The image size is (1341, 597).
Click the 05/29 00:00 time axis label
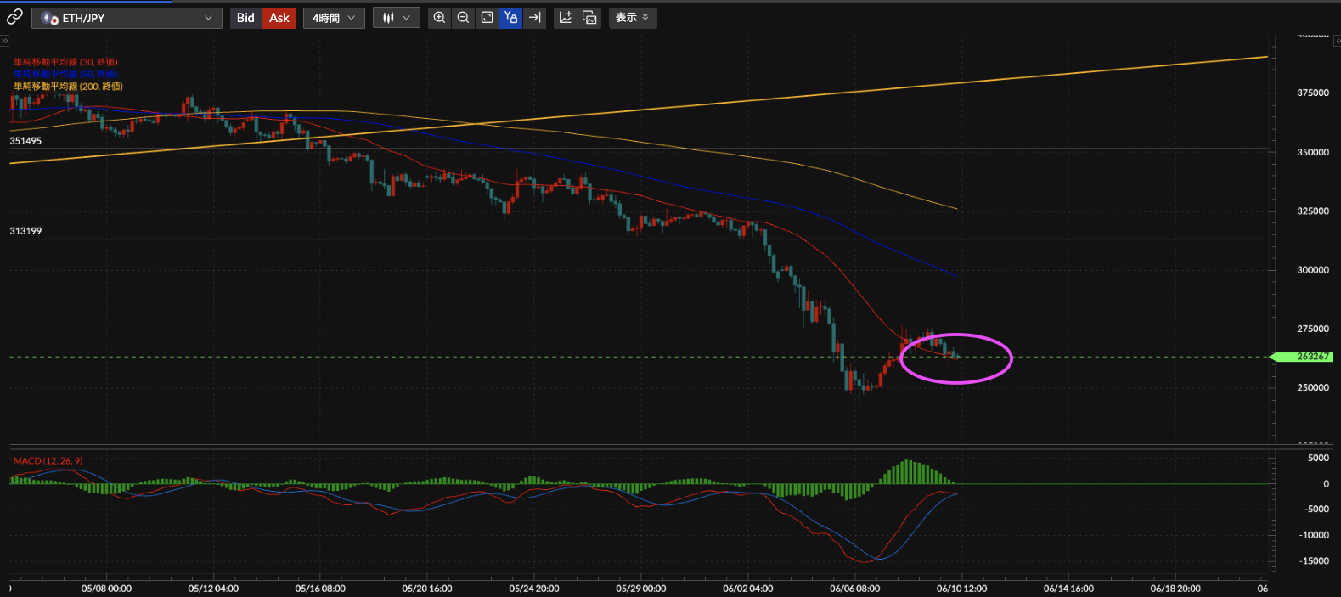click(641, 589)
